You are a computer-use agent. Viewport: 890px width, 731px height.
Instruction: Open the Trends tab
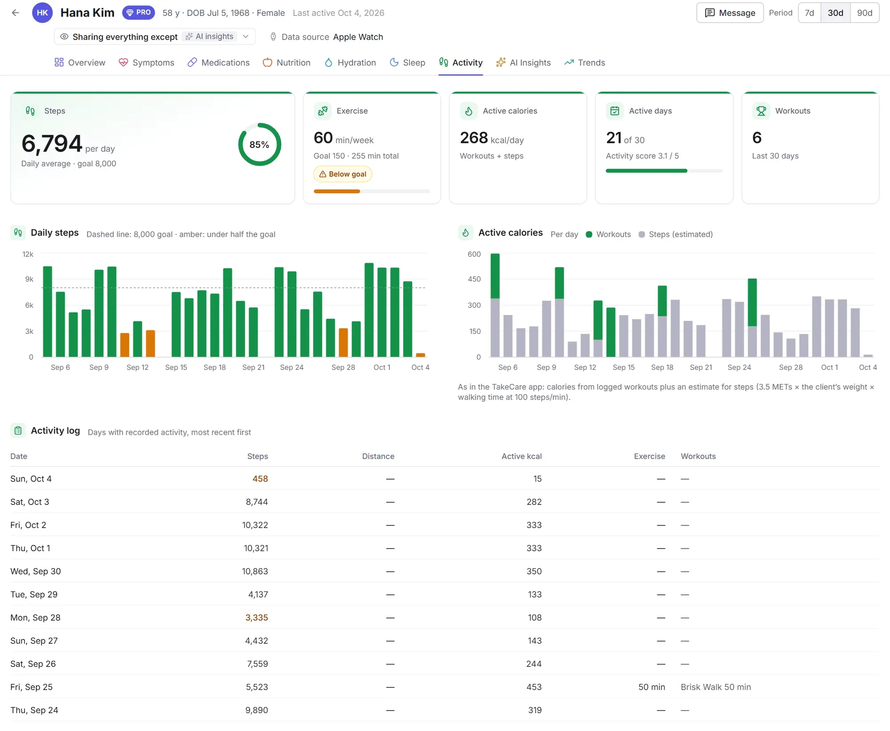(585, 63)
